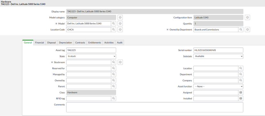Click the Model category field 'Computer'
This screenshot has height=116, width=265.
[91, 18]
